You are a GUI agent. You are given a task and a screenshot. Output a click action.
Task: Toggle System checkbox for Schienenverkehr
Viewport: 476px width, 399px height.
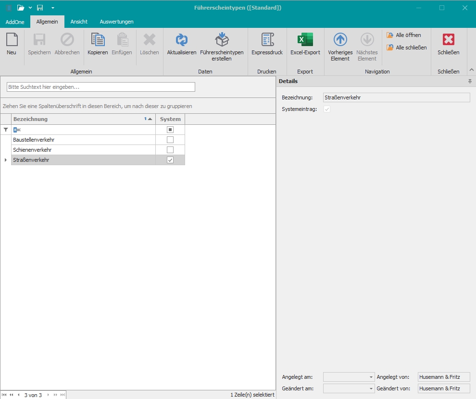[170, 150]
